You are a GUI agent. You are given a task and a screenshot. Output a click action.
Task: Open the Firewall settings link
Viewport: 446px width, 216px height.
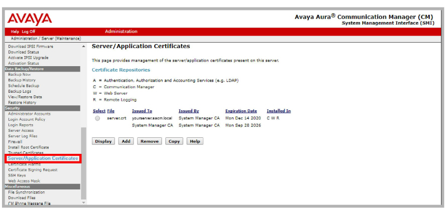[x=15, y=142]
